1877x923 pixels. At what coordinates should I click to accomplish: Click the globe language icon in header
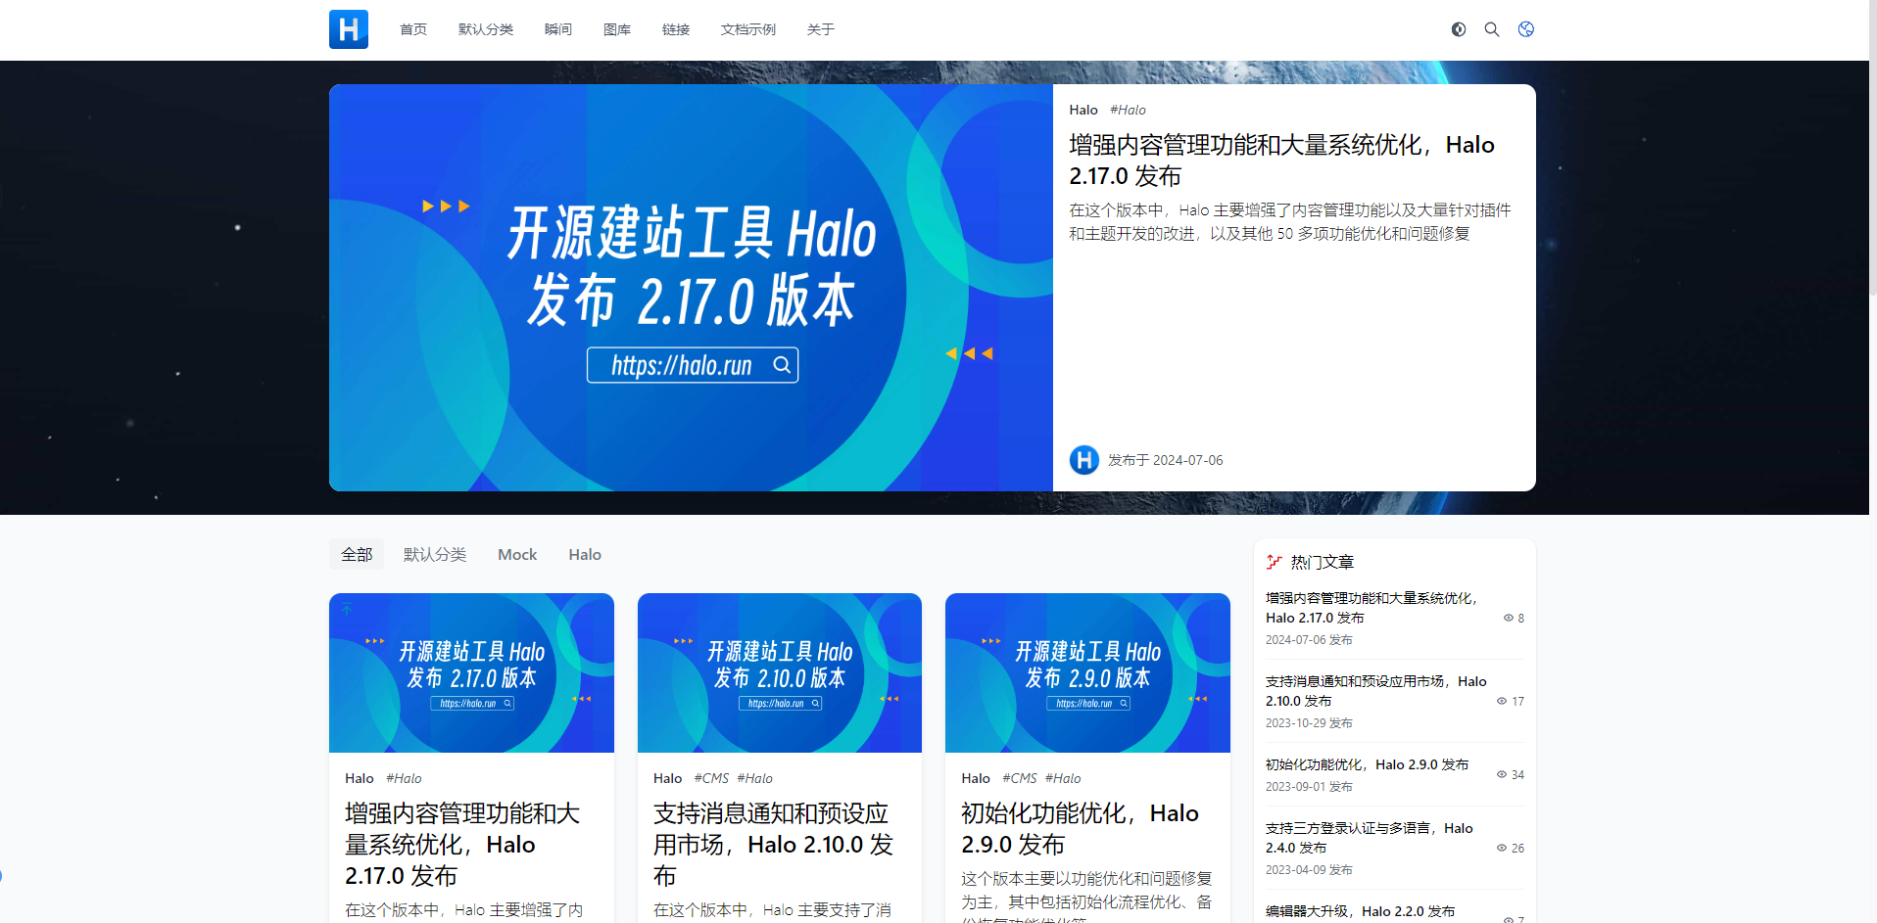click(1526, 29)
